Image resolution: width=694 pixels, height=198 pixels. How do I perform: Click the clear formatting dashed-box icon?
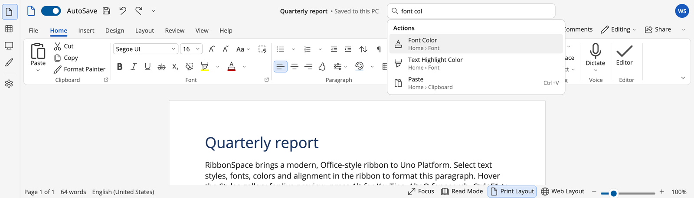point(262,49)
